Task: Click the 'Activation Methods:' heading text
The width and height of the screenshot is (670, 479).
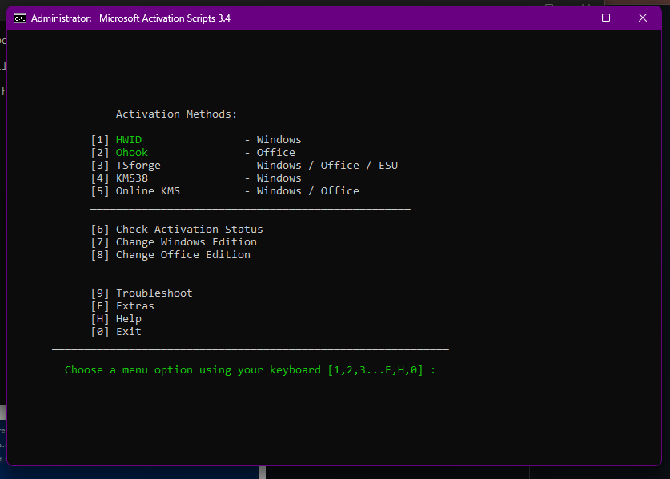Action: coord(176,114)
